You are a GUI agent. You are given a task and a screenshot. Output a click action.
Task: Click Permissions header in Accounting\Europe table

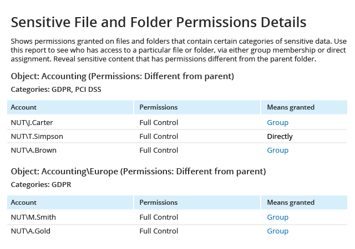197,203
